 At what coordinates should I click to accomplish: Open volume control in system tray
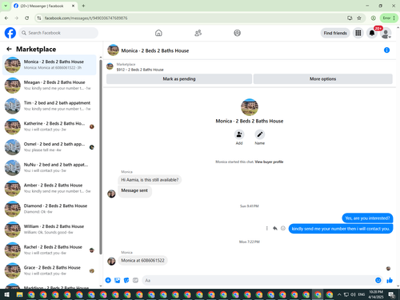353,294
